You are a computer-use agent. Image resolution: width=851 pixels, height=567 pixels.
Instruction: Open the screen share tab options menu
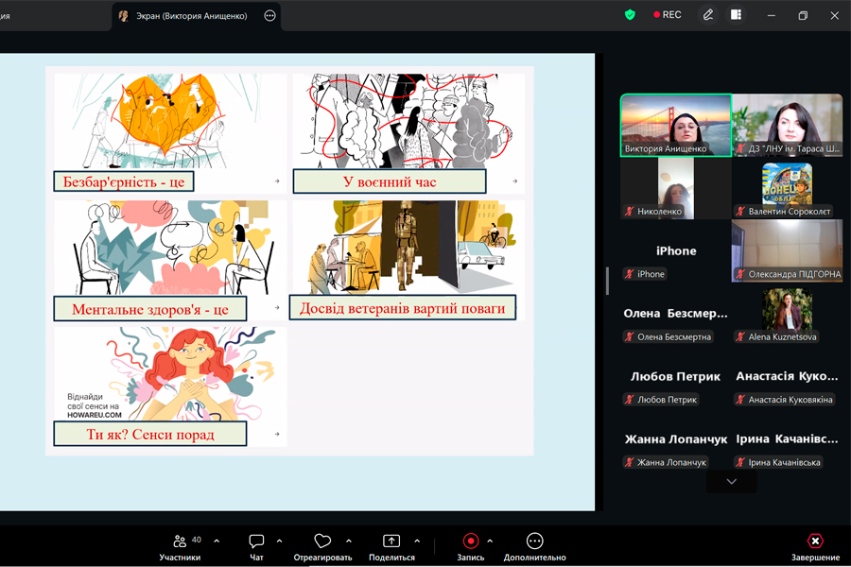tap(269, 16)
